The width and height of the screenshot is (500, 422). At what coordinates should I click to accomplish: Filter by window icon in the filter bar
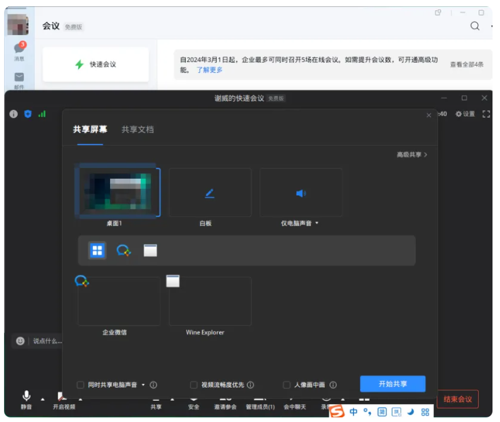click(150, 250)
